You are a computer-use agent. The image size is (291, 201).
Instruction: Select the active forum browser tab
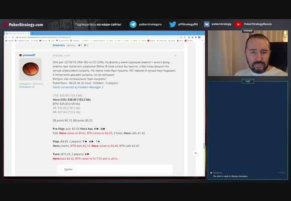18,34
